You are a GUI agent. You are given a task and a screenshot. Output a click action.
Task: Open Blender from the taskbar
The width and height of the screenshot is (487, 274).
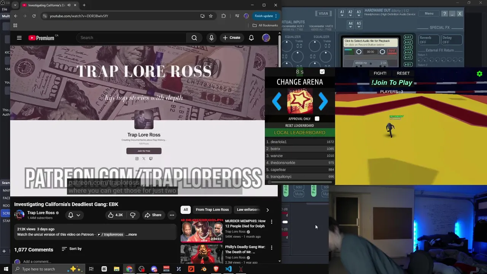(204, 269)
